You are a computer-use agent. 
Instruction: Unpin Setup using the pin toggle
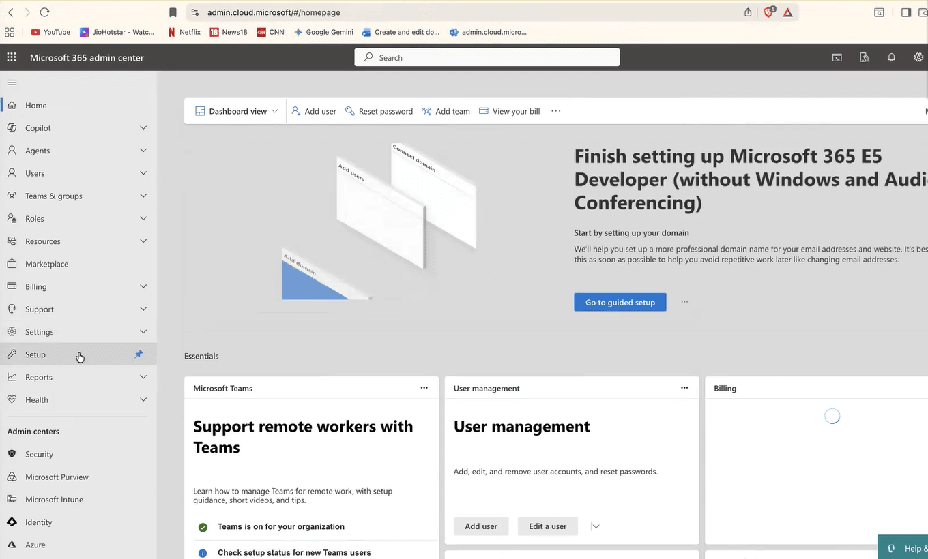coord(139,354)
